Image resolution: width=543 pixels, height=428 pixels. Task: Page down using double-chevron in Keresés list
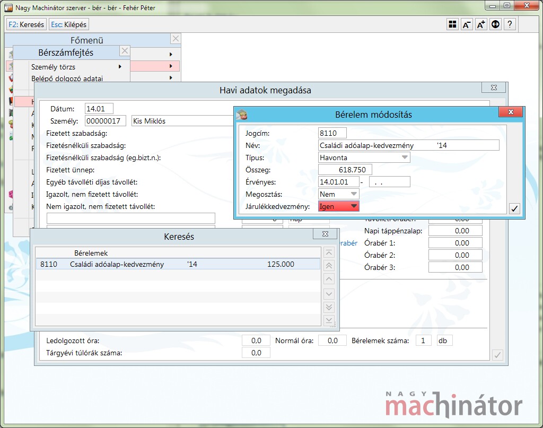329,307
